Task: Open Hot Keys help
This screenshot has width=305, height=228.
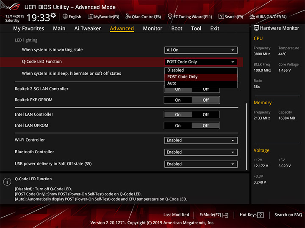Action: (252, 215)
